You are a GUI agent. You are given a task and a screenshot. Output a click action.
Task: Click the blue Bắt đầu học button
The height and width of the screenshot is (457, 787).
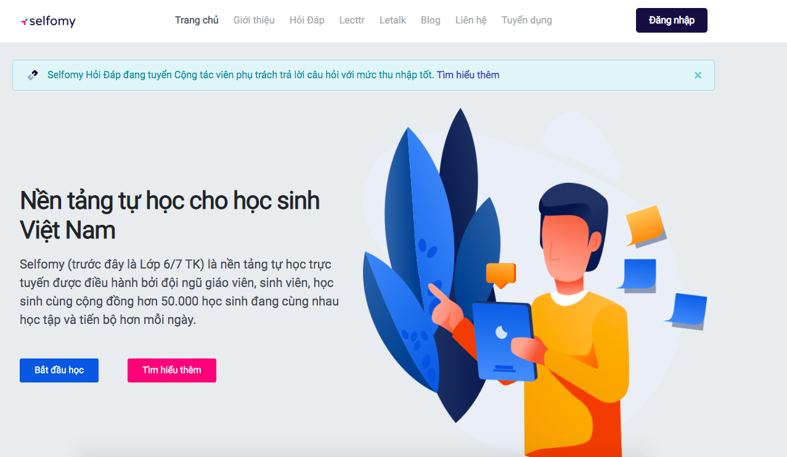point(59,370)
